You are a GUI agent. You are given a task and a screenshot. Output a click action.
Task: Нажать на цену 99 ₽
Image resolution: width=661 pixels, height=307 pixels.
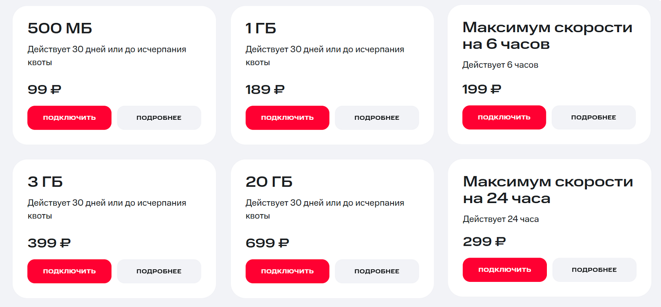45,89
